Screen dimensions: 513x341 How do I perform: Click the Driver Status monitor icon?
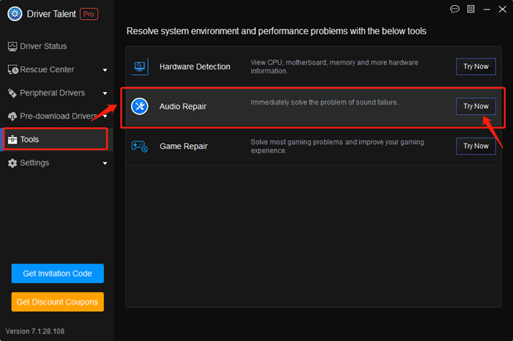pyautogui.click(x=12, y=46)
